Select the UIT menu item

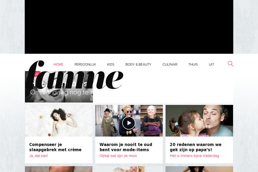211,64
